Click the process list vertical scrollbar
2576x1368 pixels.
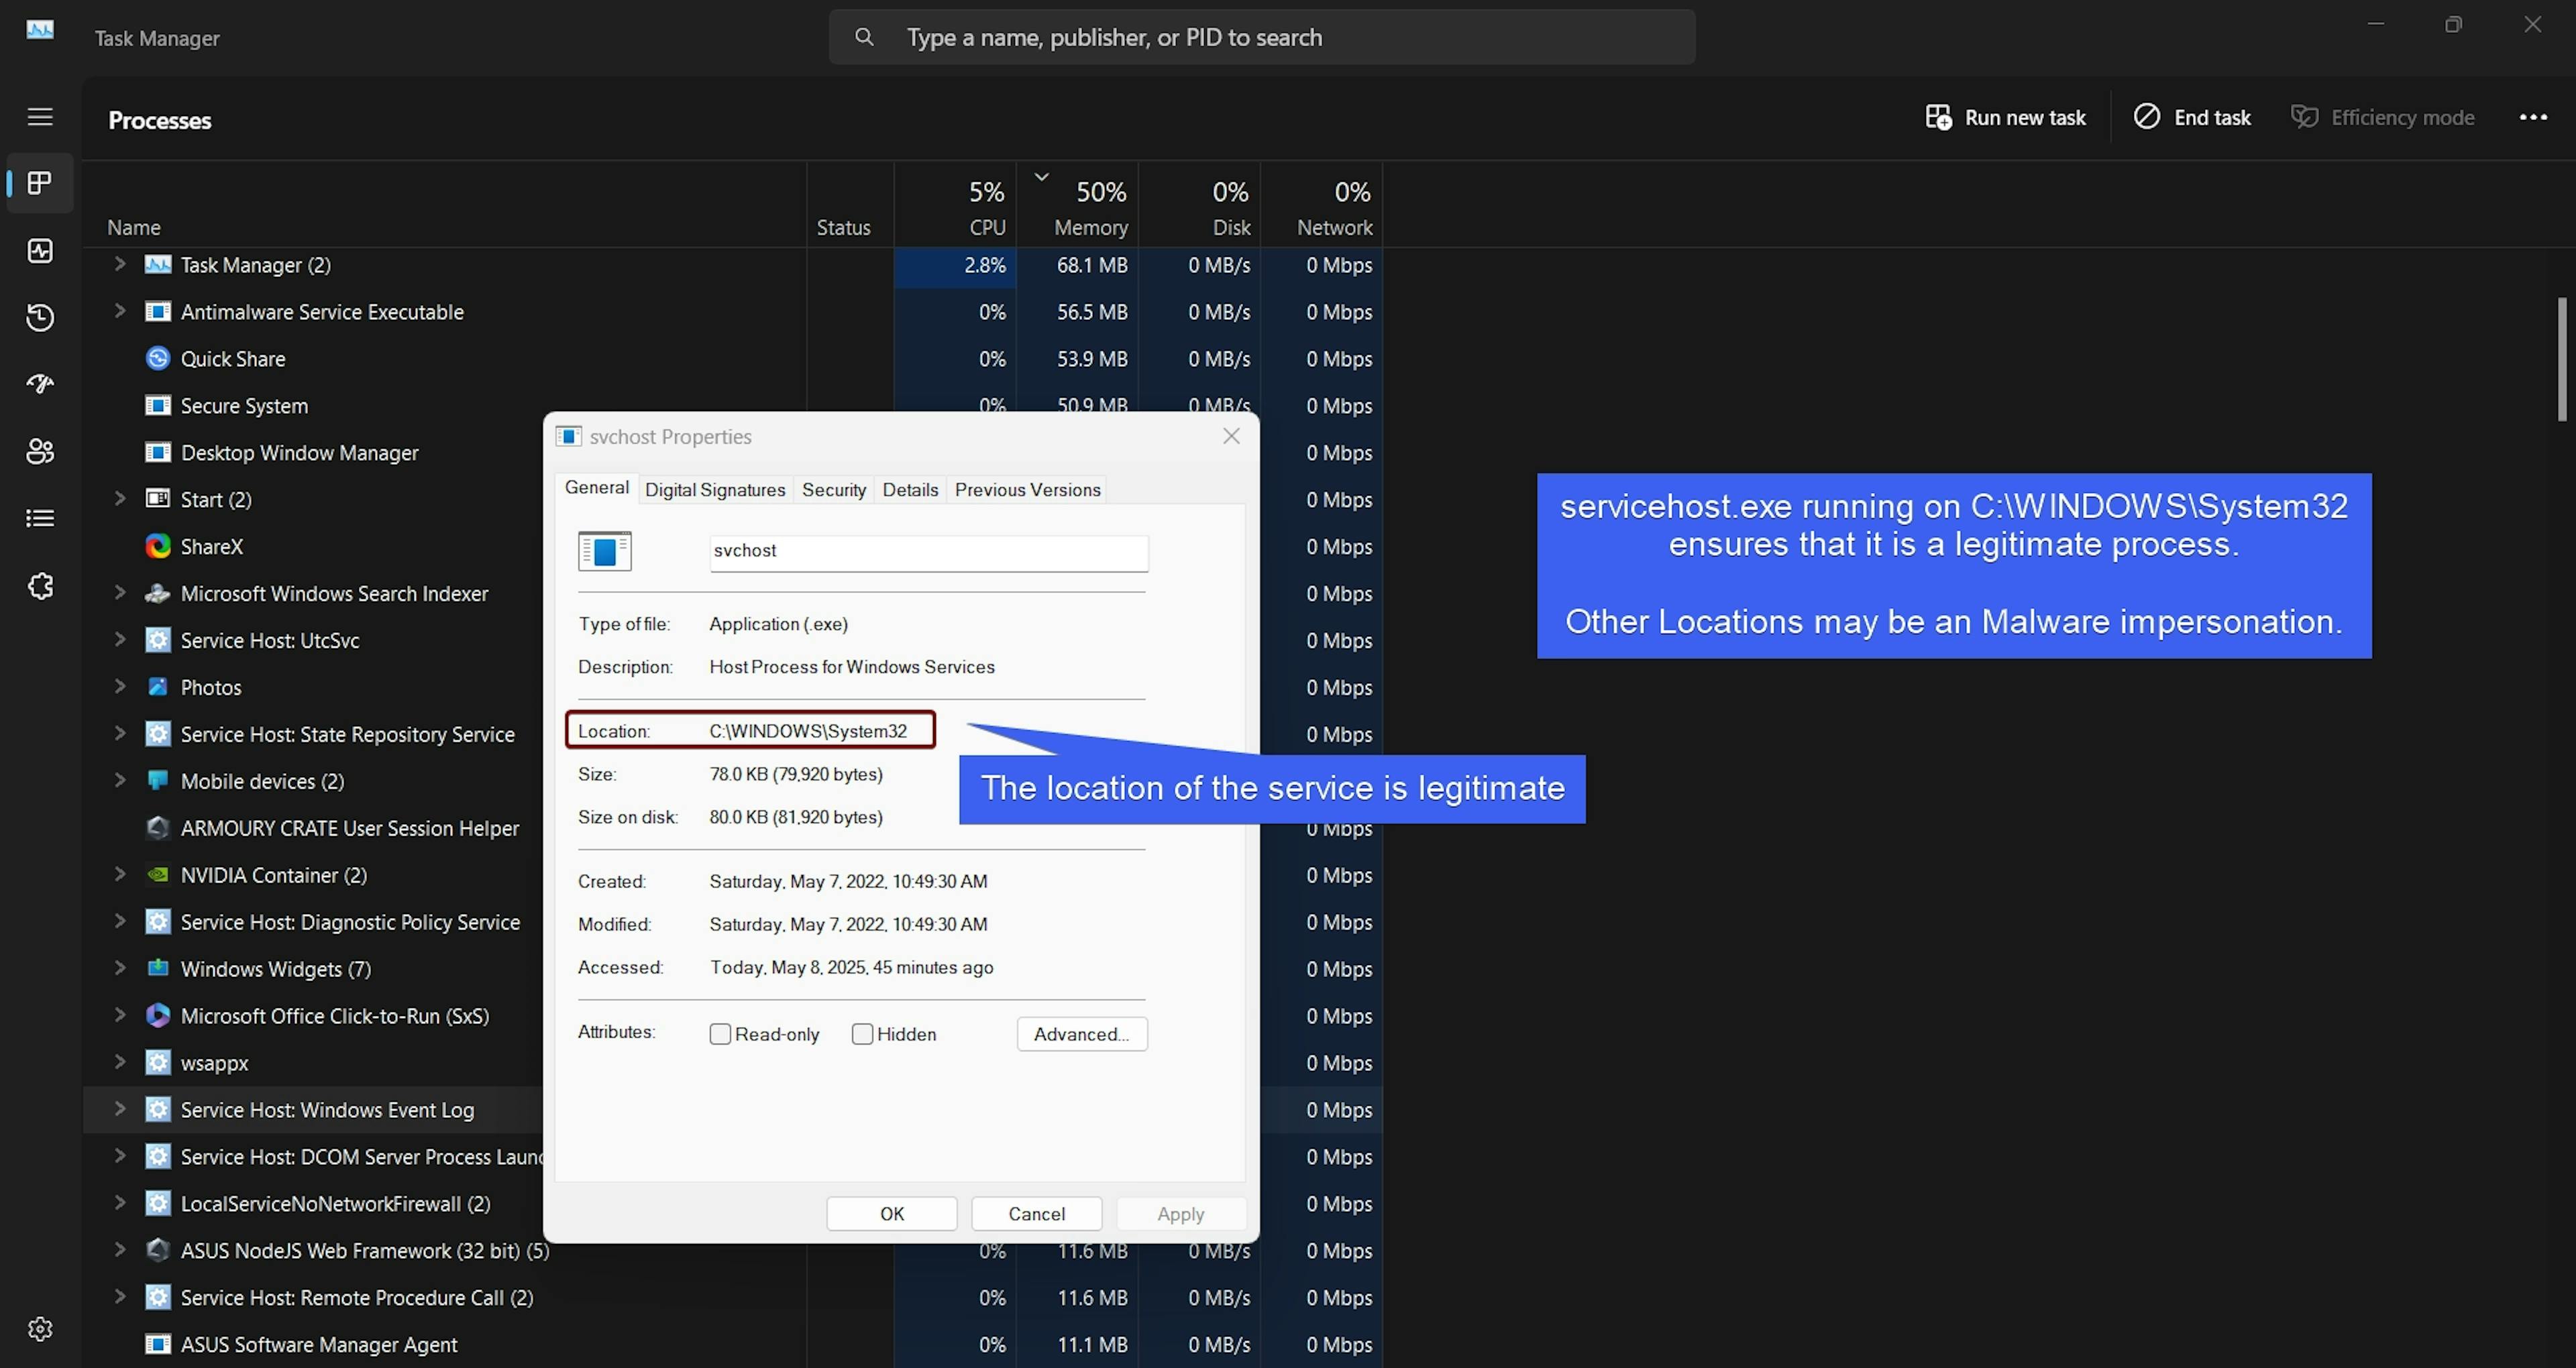tap(2562, 360)
